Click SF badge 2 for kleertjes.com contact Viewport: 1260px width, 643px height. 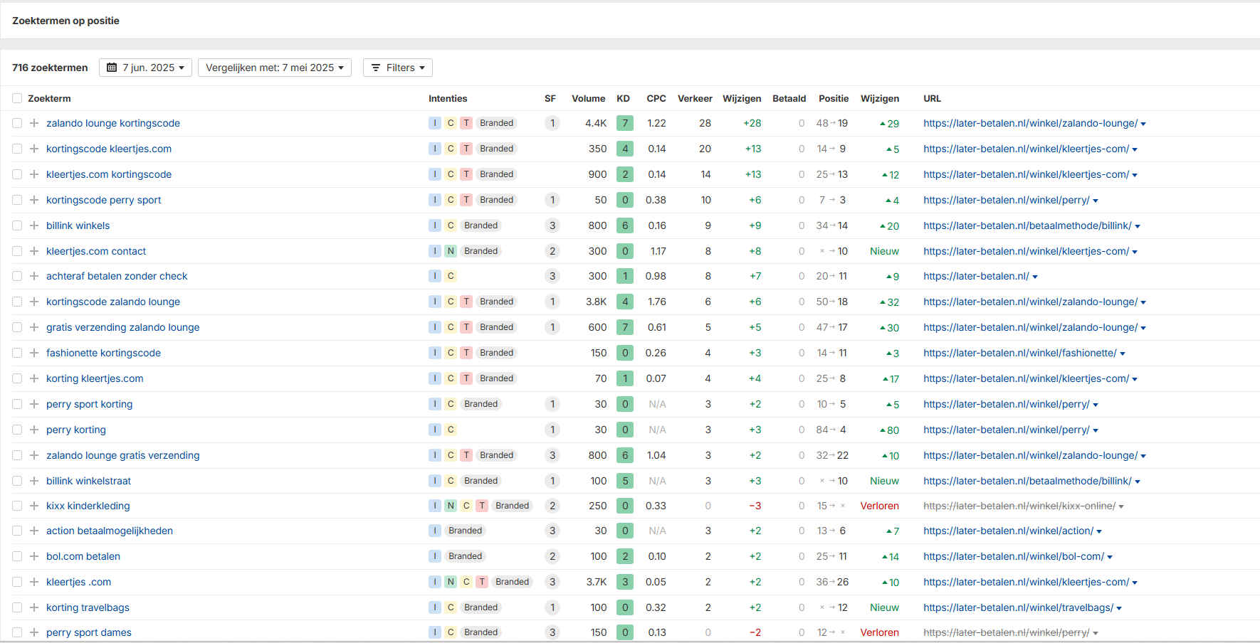pos(552,251)
